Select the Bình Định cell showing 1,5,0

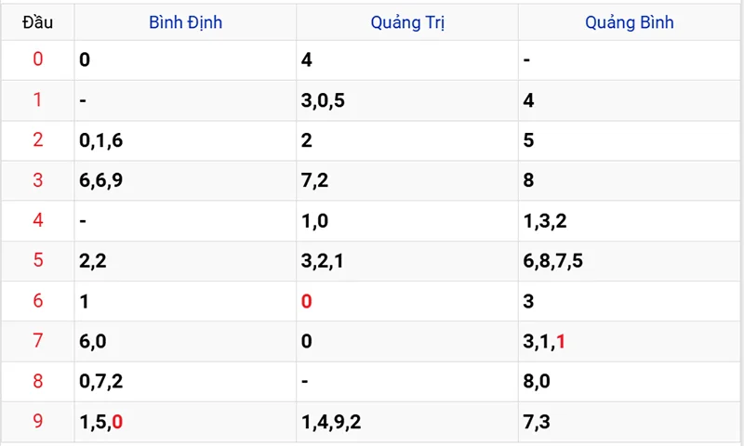[x=101, y=422]
